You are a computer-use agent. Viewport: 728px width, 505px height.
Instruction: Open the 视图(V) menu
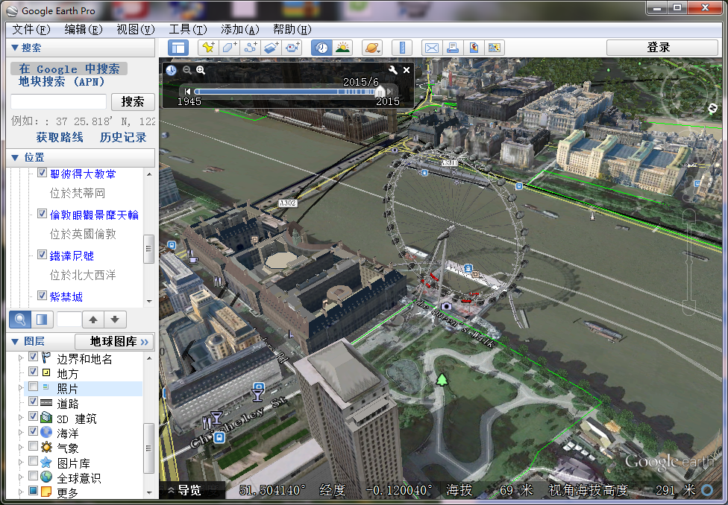pos(136,30)
